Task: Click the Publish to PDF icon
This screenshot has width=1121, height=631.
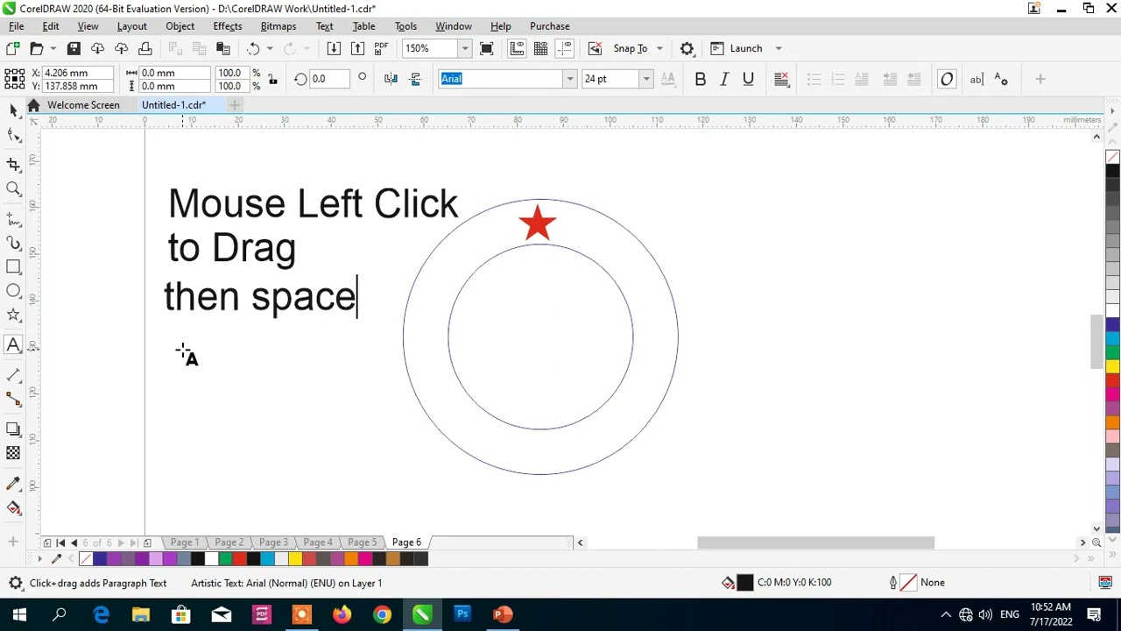Action: pos(381,48)
